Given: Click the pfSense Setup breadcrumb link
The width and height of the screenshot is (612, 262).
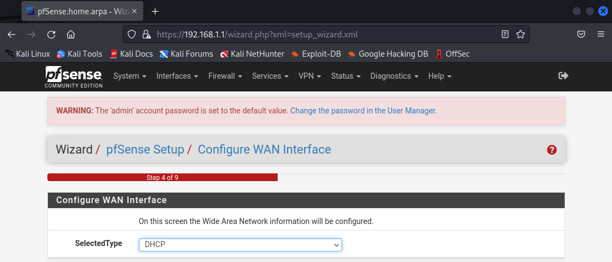Looking at the screenshot, I should point(145,149).
